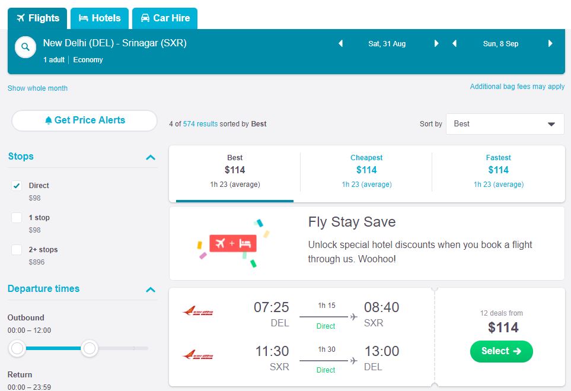Collapse the Departure times section
Viewport: 571px width, 391px height.
coord(151,290)
